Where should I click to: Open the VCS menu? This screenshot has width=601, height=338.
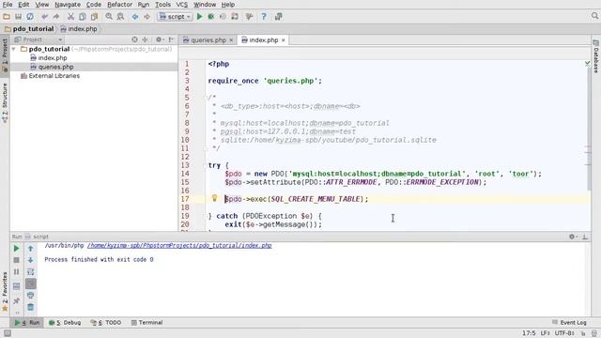[x=181, y=5]
